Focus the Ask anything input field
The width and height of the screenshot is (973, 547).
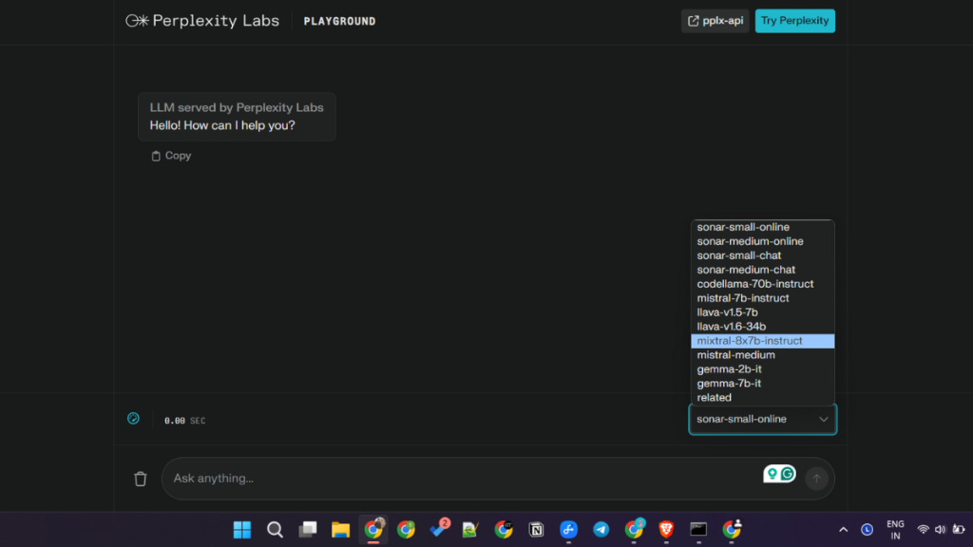456,479
